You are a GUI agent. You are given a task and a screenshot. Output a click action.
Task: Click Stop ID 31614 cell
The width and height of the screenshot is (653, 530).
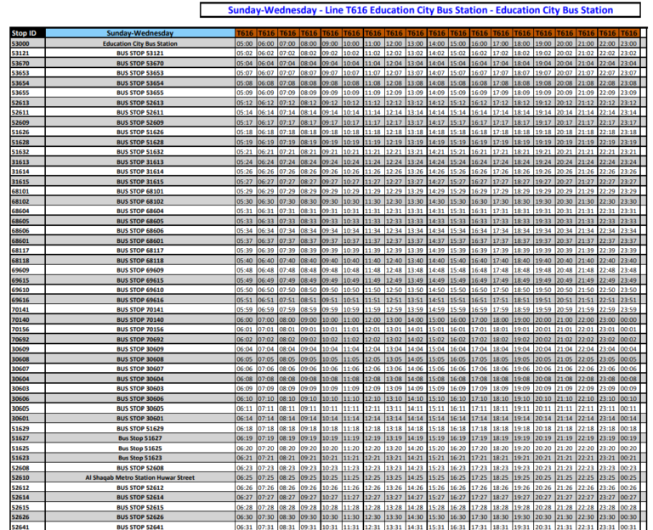pos(20,172)
